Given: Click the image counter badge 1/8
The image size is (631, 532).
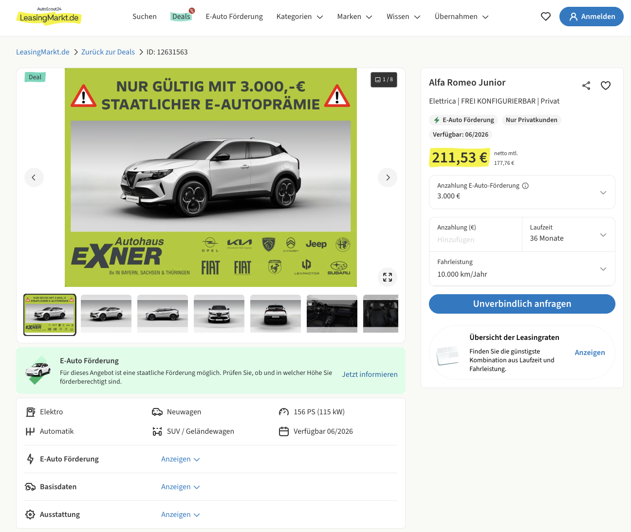Looking at the screenshot, I should pyautogui.click(x=384, y=80).
